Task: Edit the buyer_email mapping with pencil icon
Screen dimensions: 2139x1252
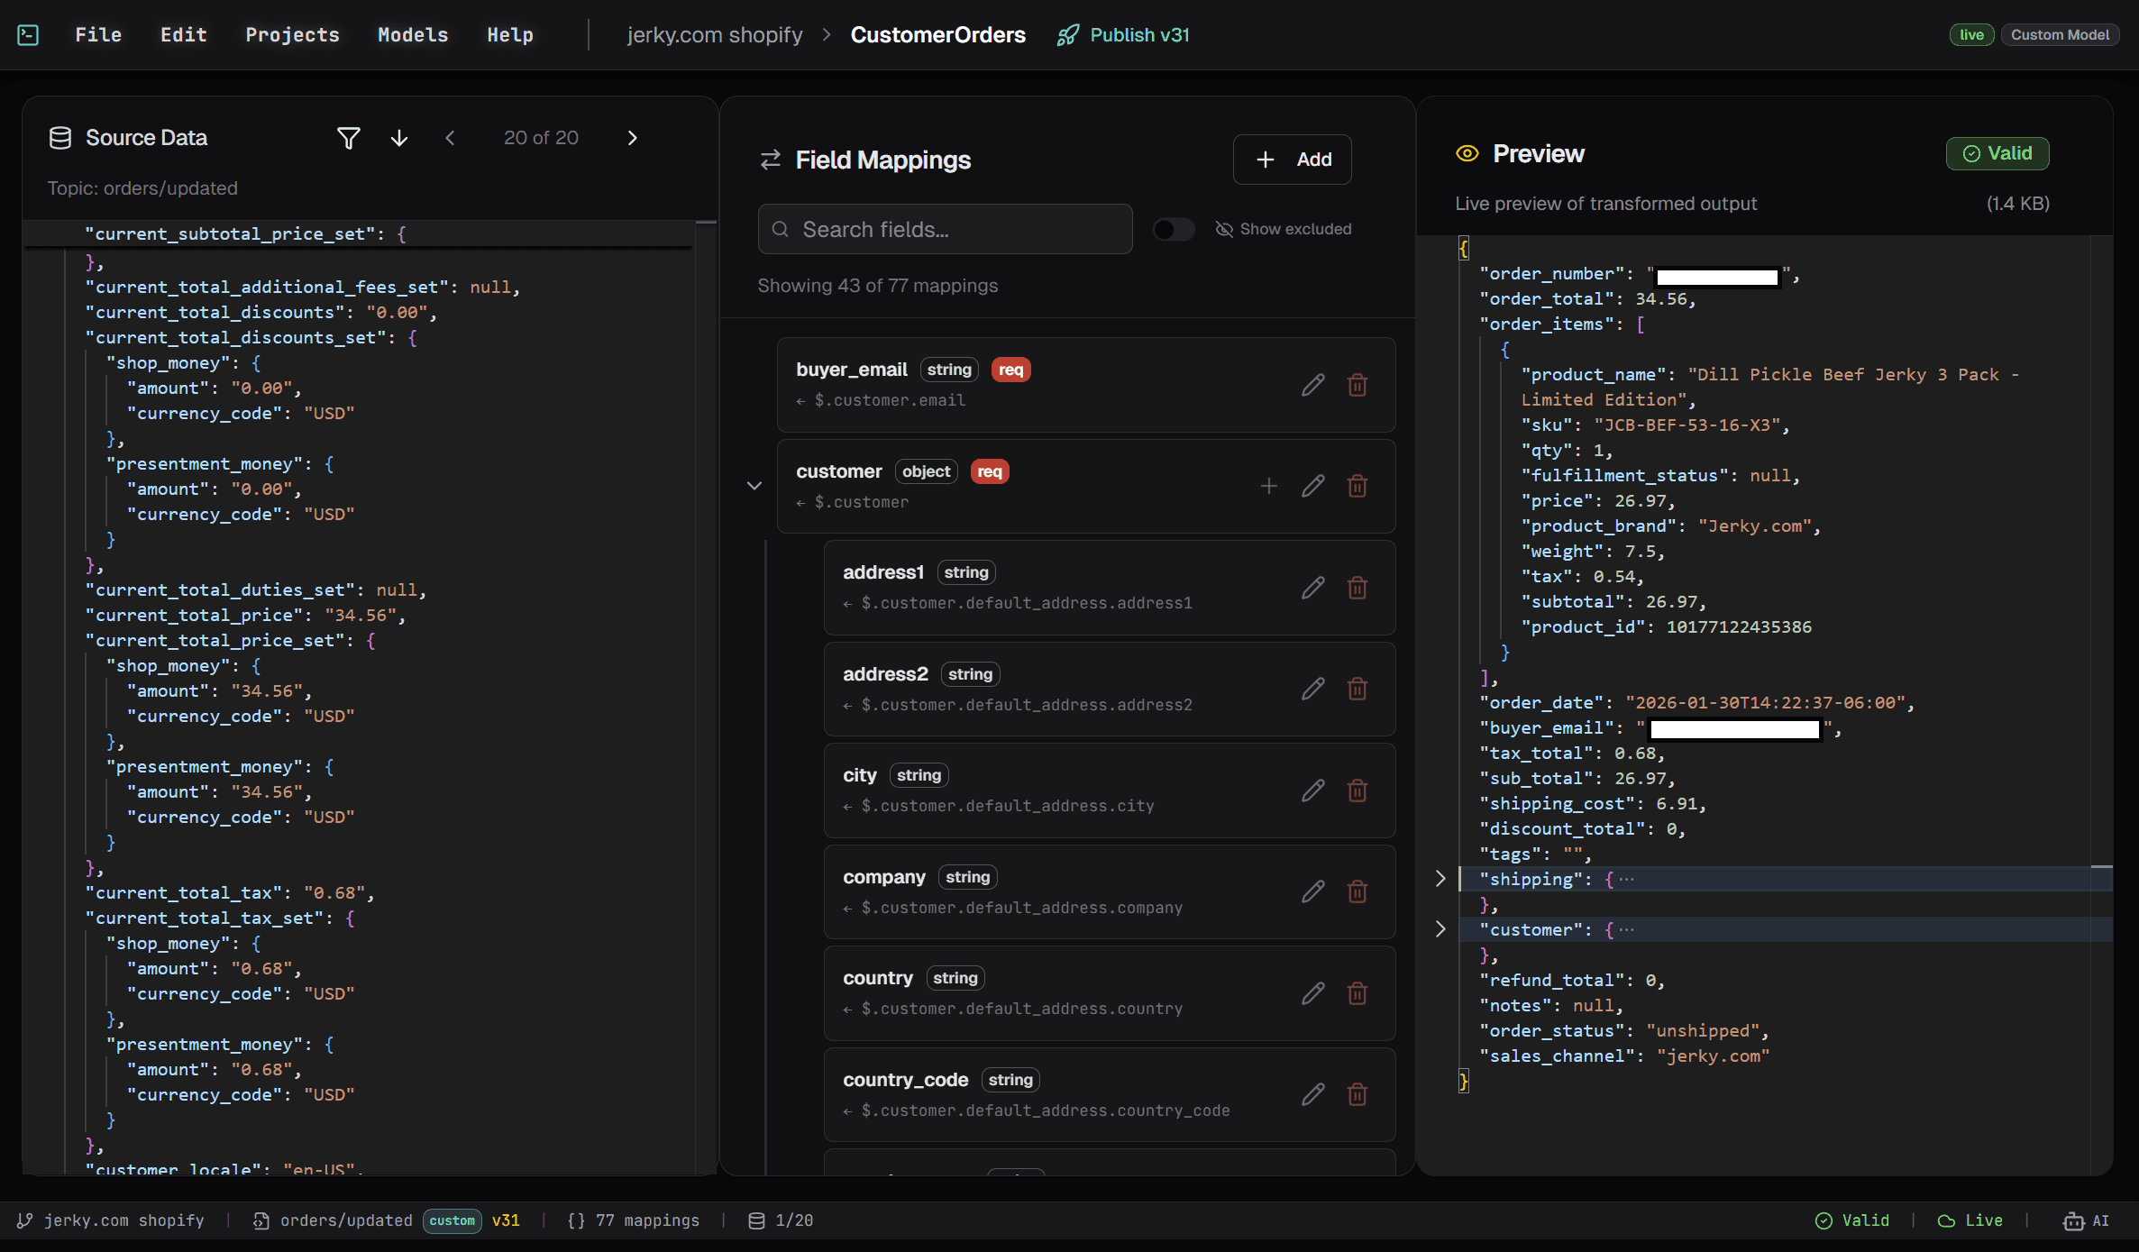Action: 1312,385
